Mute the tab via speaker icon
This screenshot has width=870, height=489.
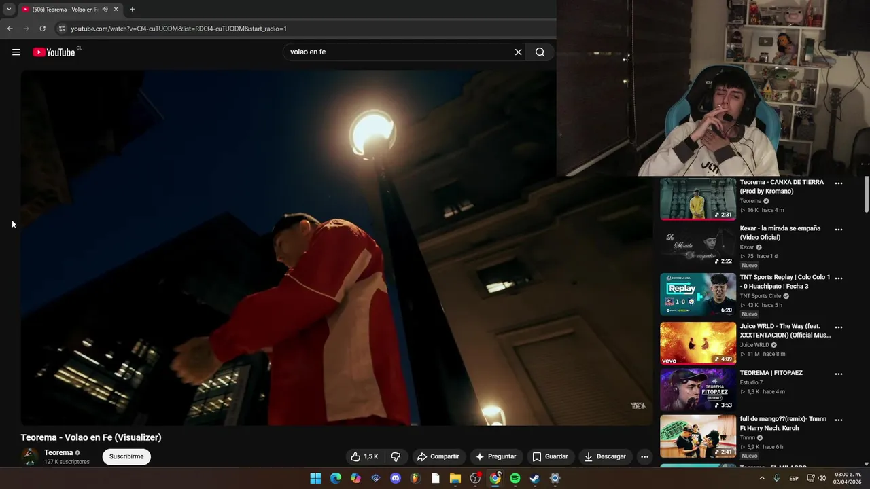click(105, 10)
